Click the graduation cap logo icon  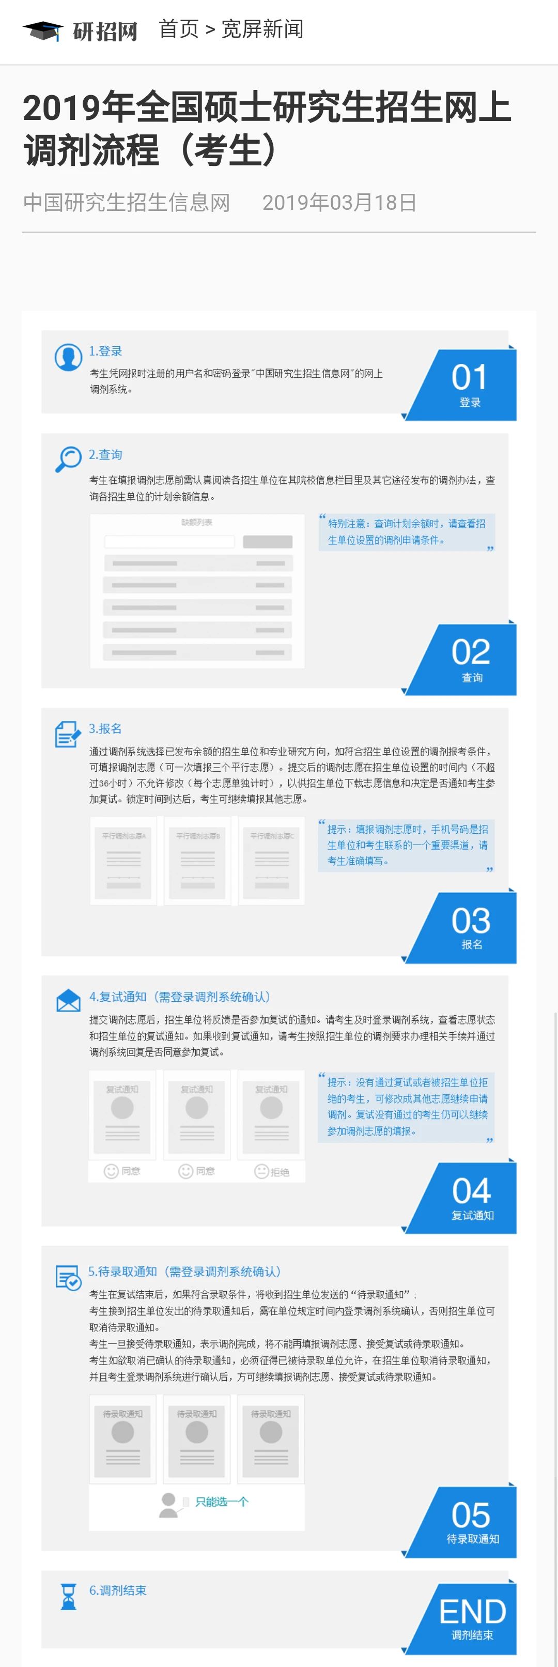pyautogui.click(x=43, y=30)
